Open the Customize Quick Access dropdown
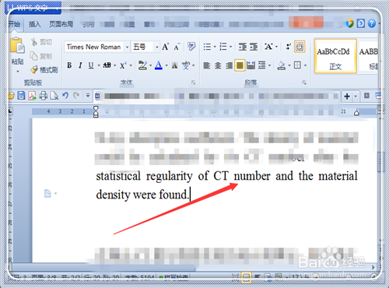The height and width of the screenshot is (288, 389). point(88,96)
